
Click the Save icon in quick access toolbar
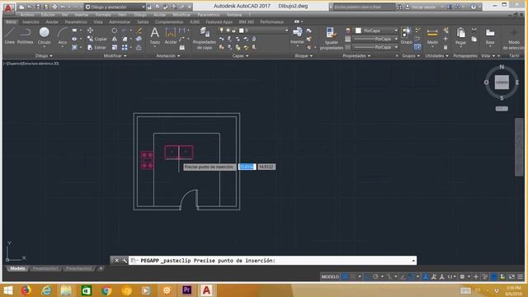click(x=38, y=7)
